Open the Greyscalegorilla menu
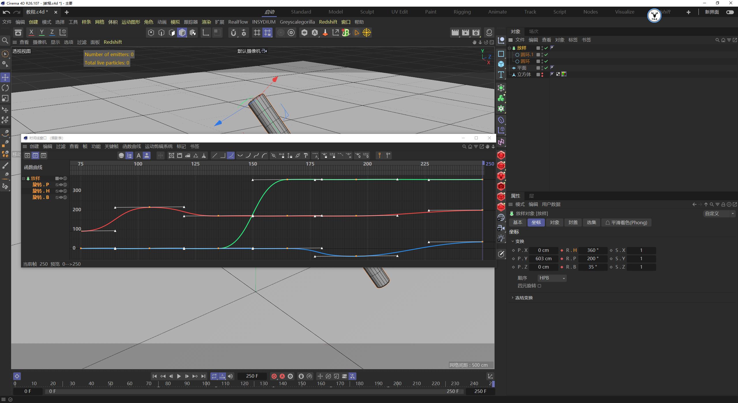 coord(297,22)
